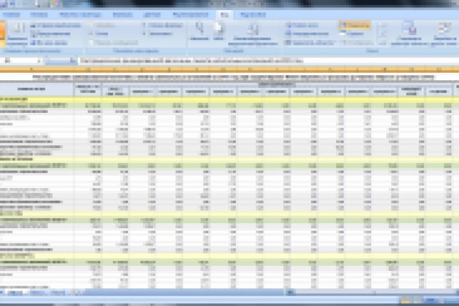Toggle the Gridlines checkbox

99,34
